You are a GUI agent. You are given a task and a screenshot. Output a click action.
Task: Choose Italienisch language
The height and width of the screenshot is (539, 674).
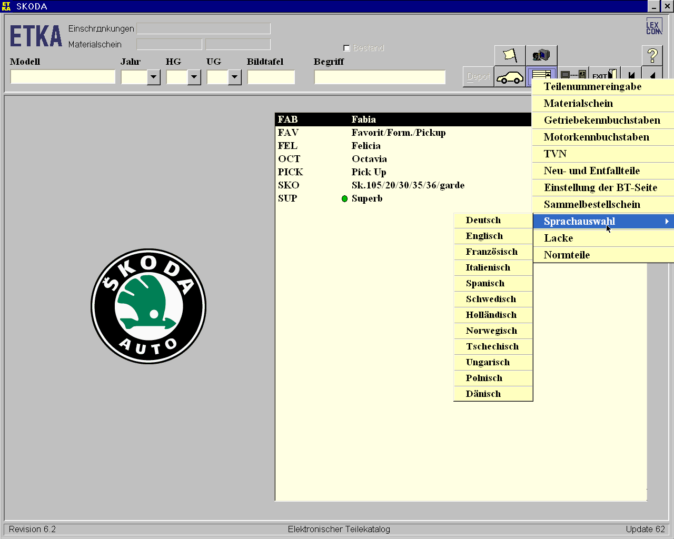point(493,267)
